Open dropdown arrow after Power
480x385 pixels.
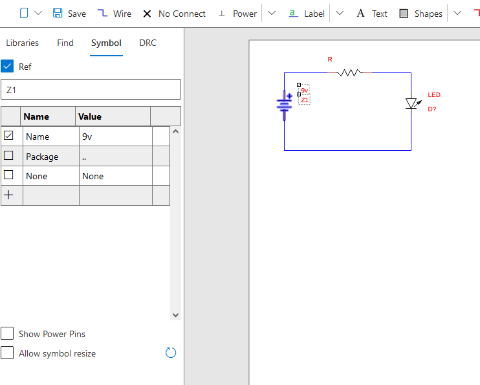pos(272,14)
